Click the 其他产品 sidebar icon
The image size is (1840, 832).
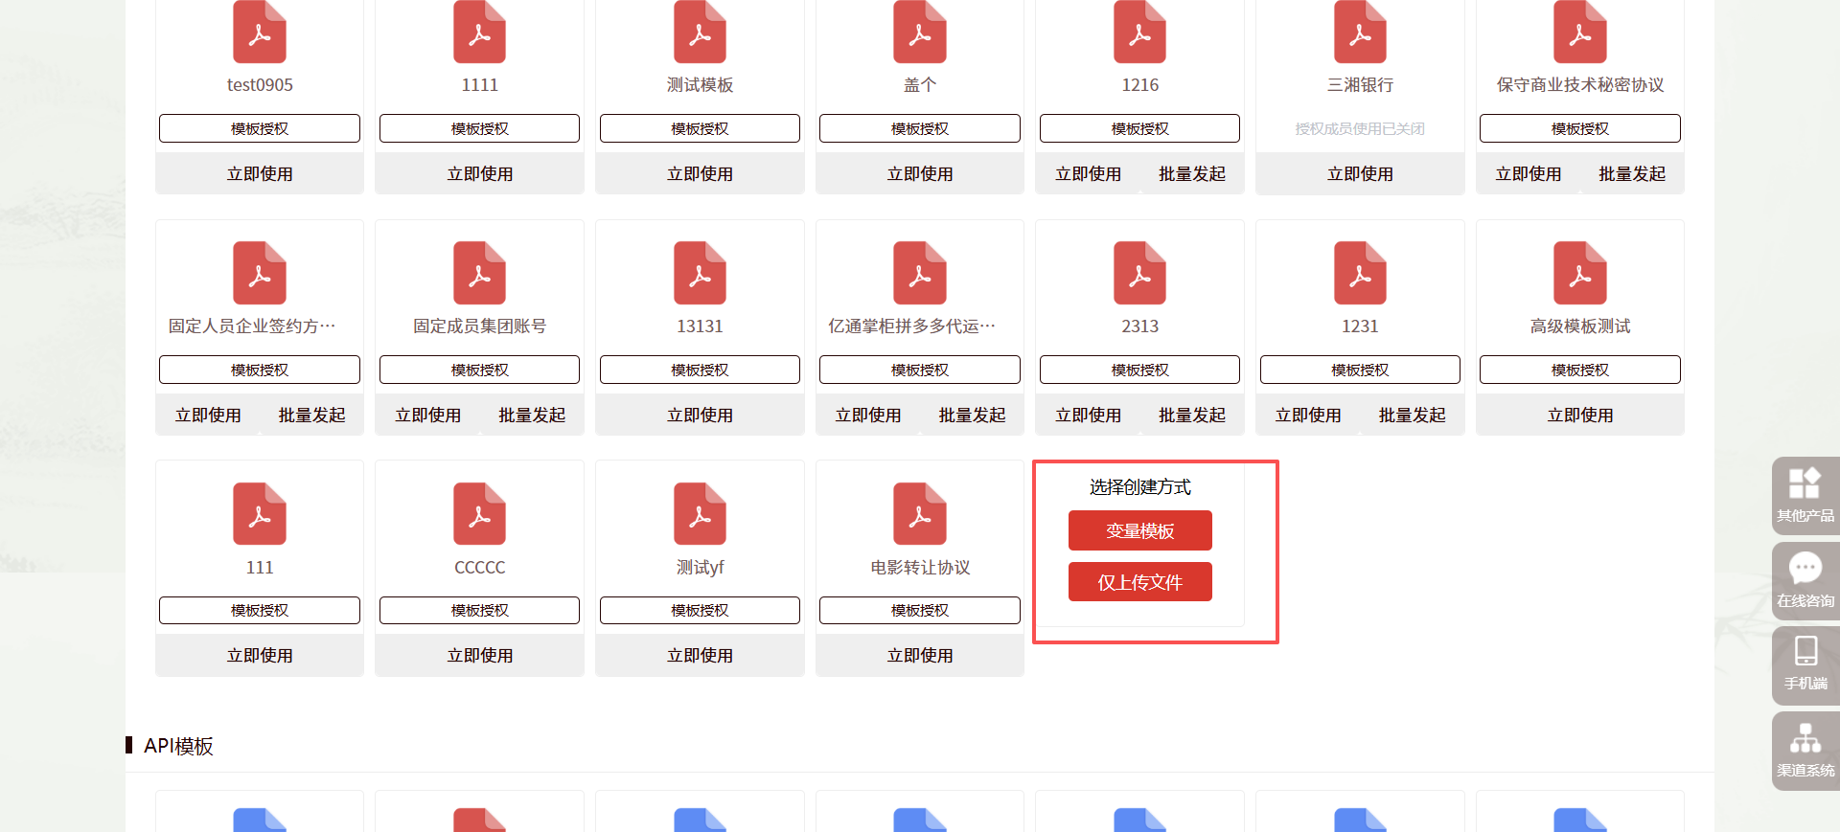point(1805,484)
